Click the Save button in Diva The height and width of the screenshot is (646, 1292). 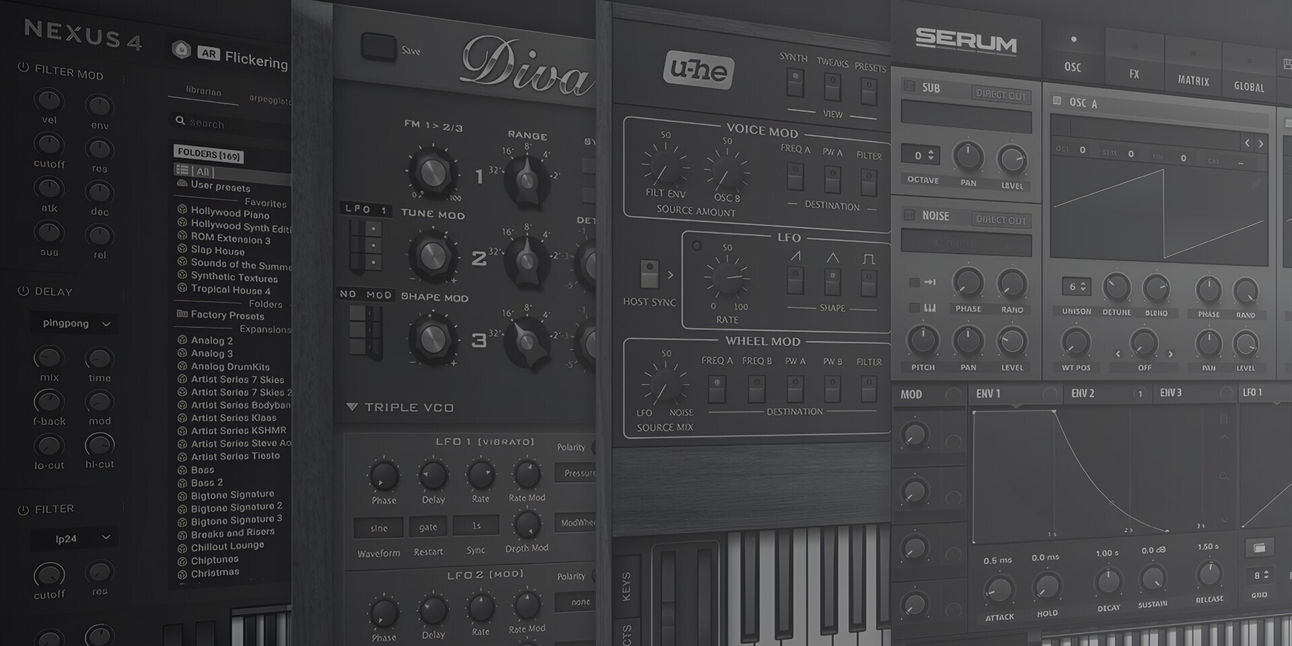coord(378,46)
